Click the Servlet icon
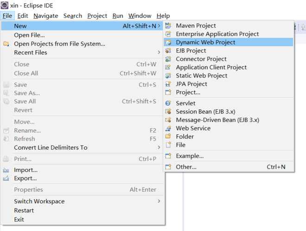The width and height of the screenshot is (306, 231). pyautogui.click(x=168, y=103)
